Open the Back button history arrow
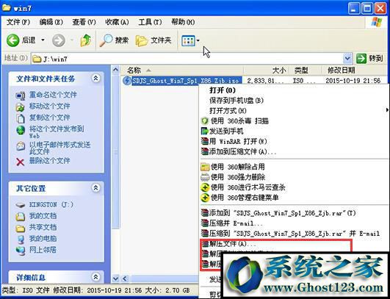Screen dimensions: 390x299 point(43,40)
